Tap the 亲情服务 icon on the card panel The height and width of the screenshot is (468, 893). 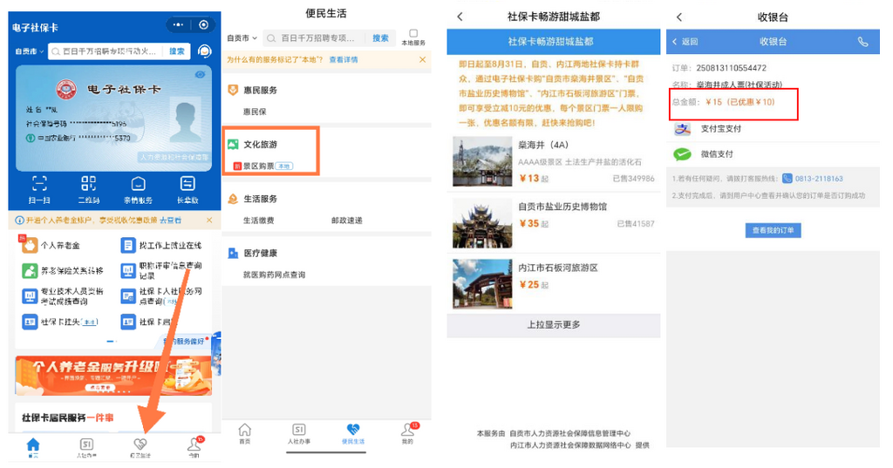[x=138, y=187]
